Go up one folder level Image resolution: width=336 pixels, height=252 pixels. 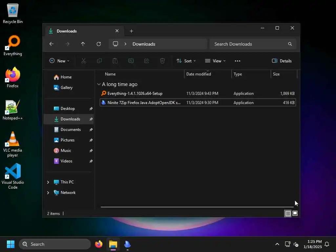click(83, 44)
